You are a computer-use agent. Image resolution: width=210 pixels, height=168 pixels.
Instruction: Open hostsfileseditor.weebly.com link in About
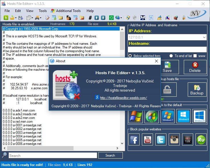click(123, 98)
